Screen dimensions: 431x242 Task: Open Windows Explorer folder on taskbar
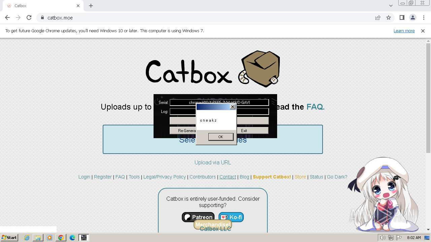38,238
